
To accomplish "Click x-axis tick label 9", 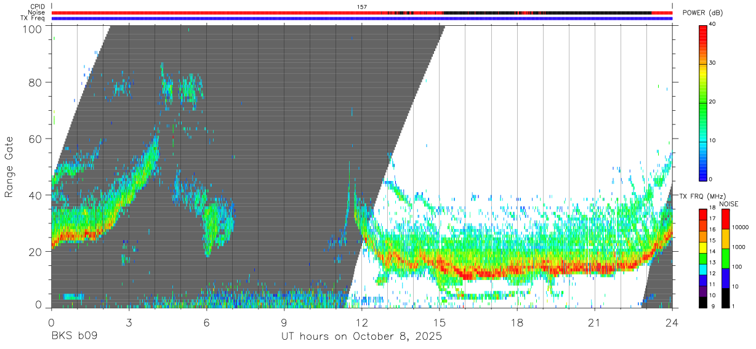I will coord(284,323).
